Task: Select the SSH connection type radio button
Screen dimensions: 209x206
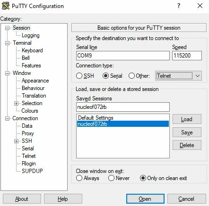Action: pyautogui.click(x=79, y=76)
